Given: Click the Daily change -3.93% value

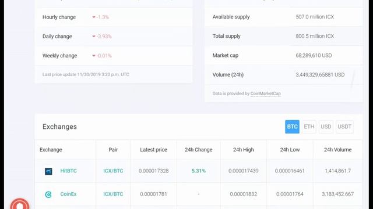Looking at the screenshot, I should click(x=102, y=37).
